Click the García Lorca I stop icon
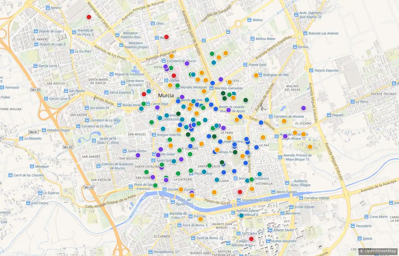The height and width of the screenshot is (256, 399). coord(35,66)
